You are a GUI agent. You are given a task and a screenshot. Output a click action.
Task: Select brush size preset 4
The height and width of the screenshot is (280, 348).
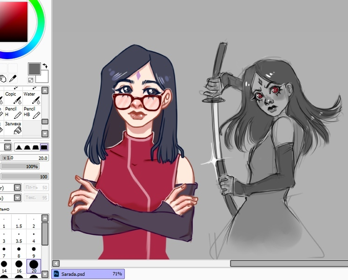click(34, 238)
